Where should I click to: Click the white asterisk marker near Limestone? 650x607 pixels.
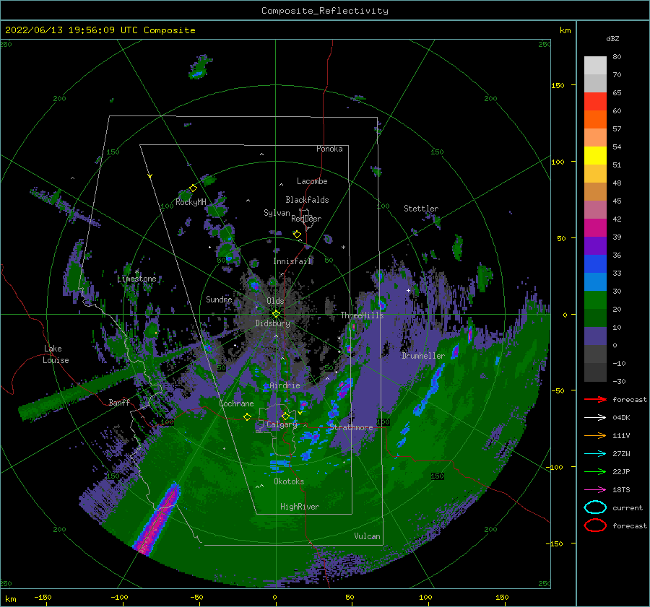pyautogui.click(x=136, y=272)
